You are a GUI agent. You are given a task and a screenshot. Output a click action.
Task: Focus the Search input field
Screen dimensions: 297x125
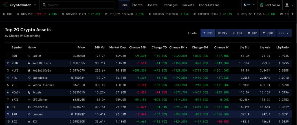78,5
